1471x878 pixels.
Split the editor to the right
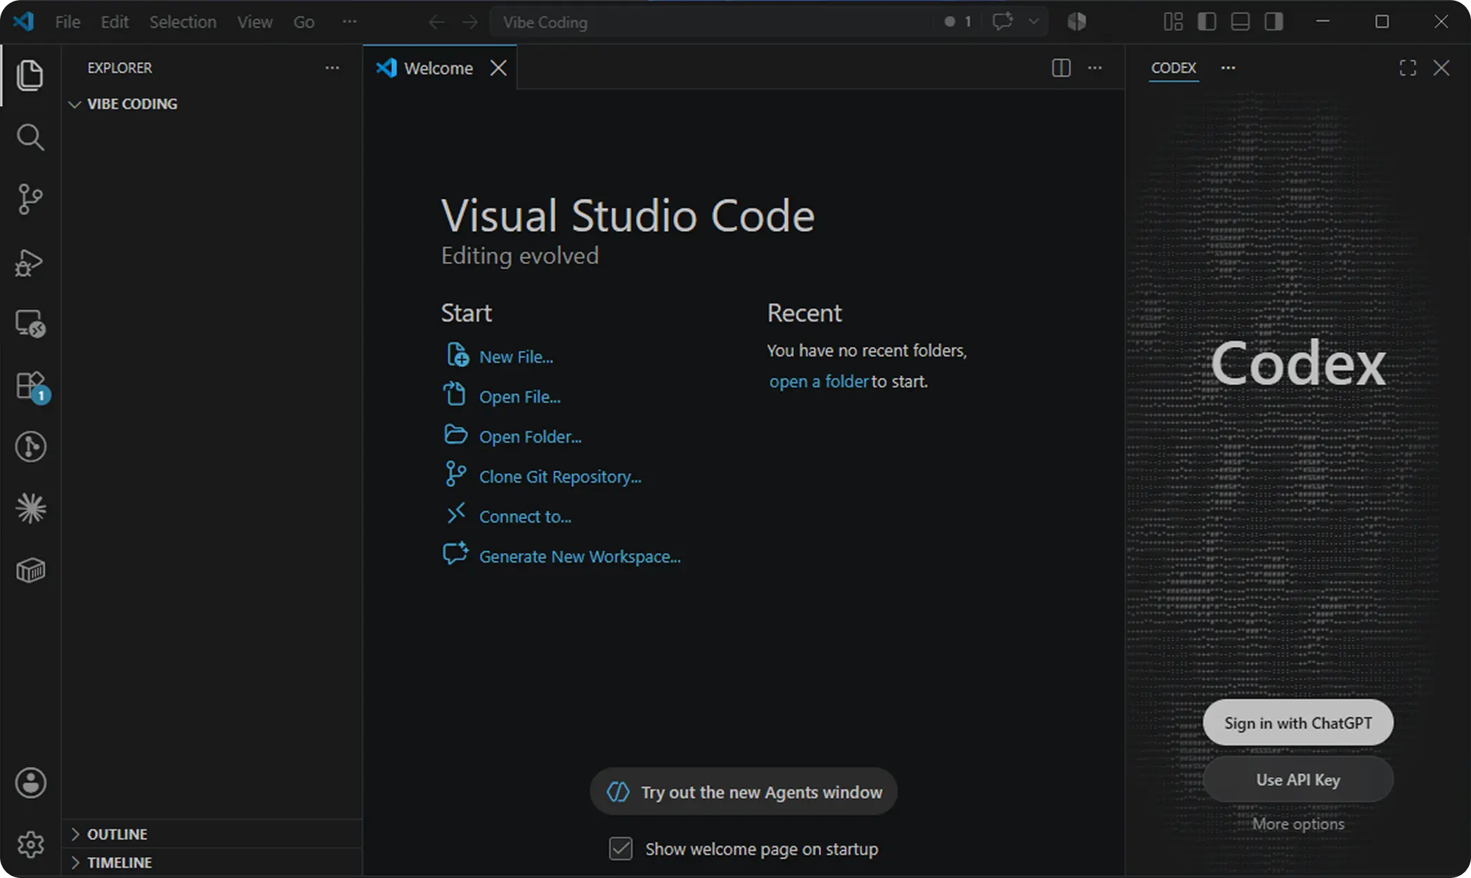coord(1061,68)
